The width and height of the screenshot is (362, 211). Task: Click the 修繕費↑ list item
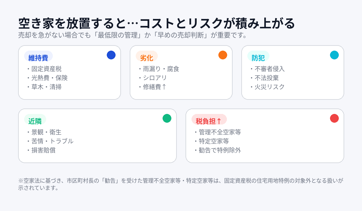154,87
